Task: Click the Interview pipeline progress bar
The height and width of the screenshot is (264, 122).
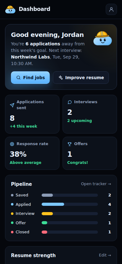Action: (x=70, y=214)
